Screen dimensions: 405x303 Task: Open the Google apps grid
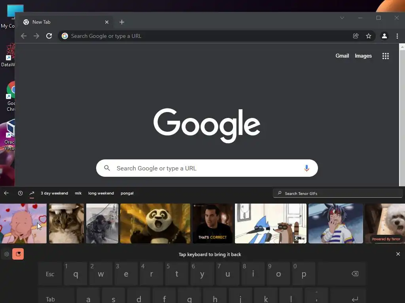coord(385,56)
